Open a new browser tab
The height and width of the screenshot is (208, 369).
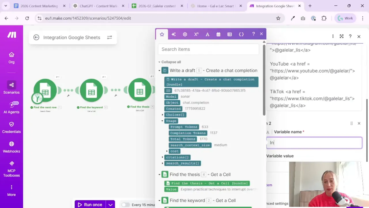coord(310,6)
